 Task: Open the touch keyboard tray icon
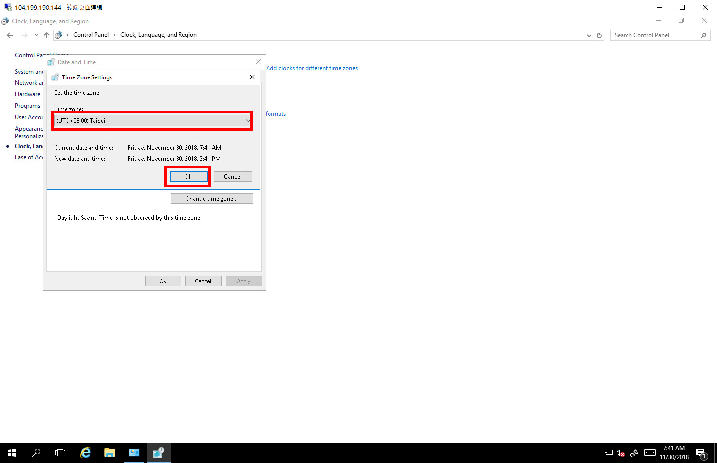[x=650, y=453]
